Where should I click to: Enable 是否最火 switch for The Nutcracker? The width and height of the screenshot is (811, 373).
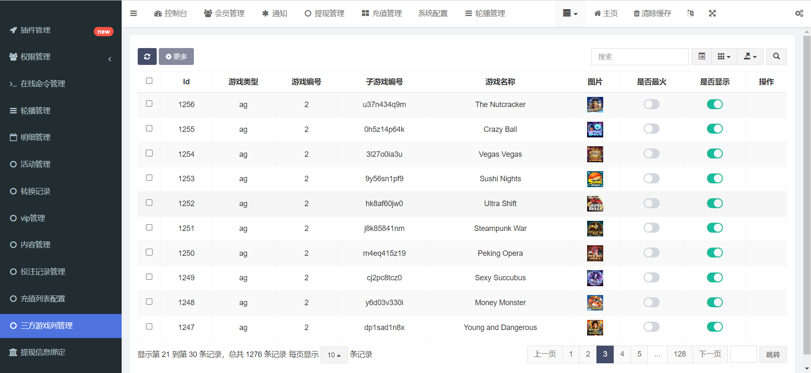[651, 104]
